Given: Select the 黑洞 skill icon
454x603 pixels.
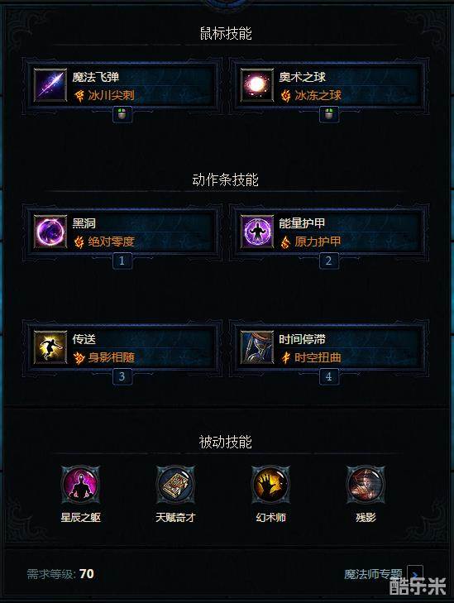Looking at the screenshot, I should (x=50, y=232).
